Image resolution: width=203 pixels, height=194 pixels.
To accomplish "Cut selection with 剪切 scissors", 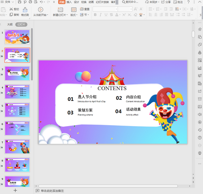I will tap(14, 9).
